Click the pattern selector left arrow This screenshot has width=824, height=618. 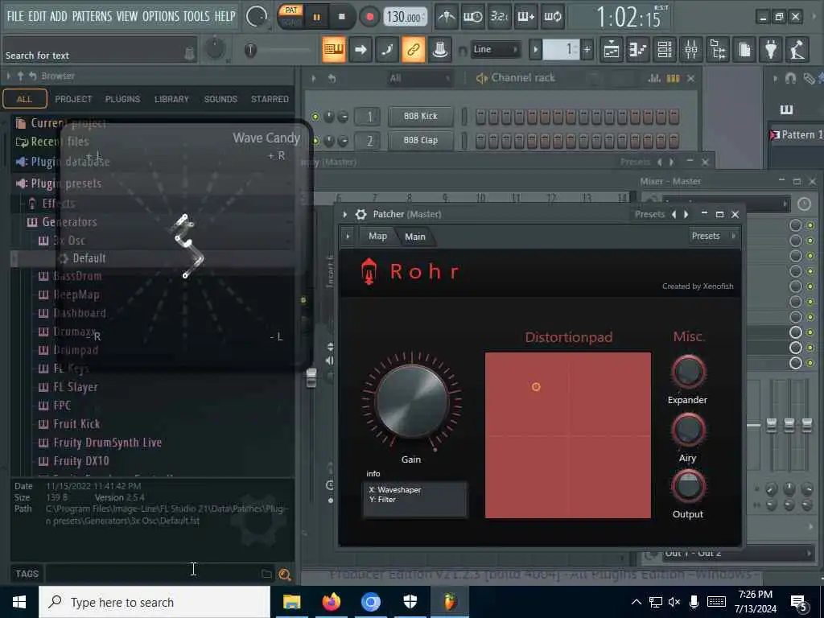pos(535,50)
